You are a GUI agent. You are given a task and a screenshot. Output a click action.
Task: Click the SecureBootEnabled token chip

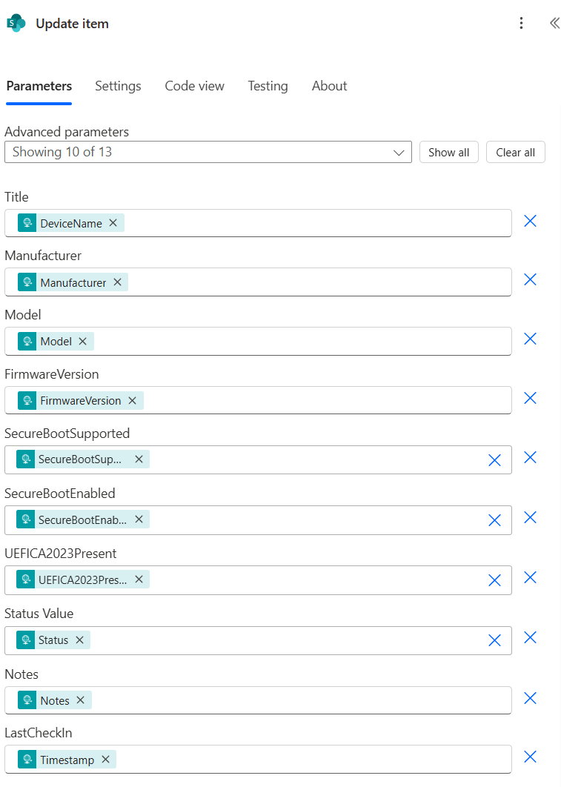[82, 519]
